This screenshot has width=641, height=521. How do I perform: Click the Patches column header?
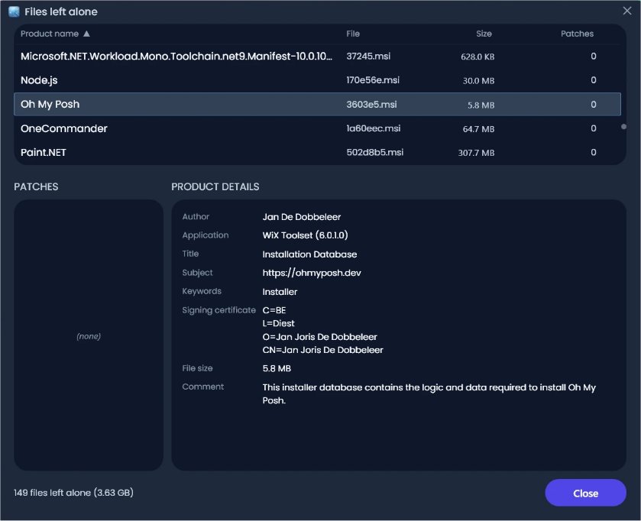point(577,34)
